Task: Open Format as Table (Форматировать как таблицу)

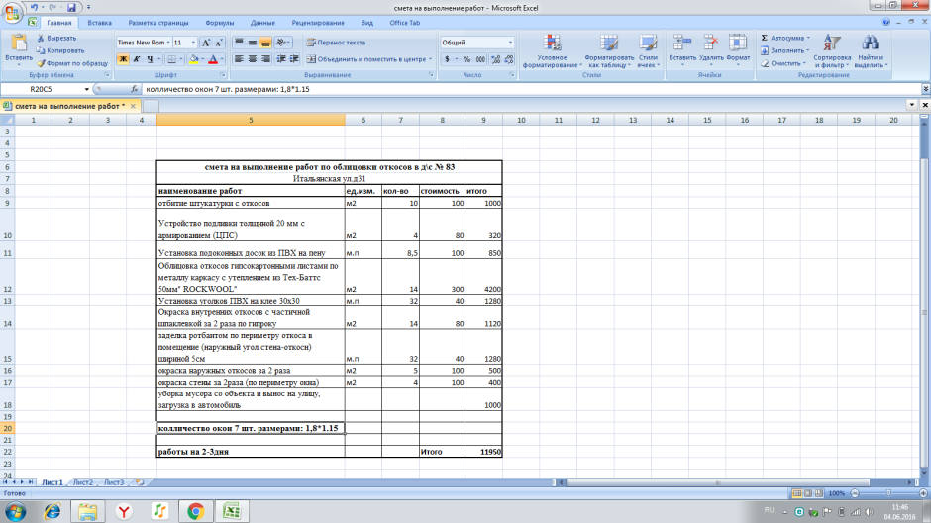Action: pyautogui.click(x=609, y=51)
